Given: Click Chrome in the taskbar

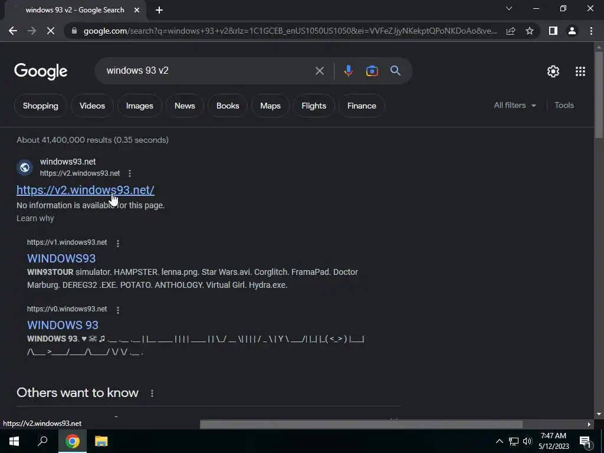Looking at the screenshot, I should coord(73,441).
